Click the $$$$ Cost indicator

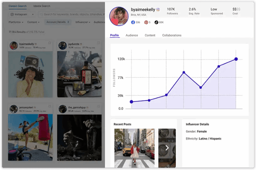[236, 11]
